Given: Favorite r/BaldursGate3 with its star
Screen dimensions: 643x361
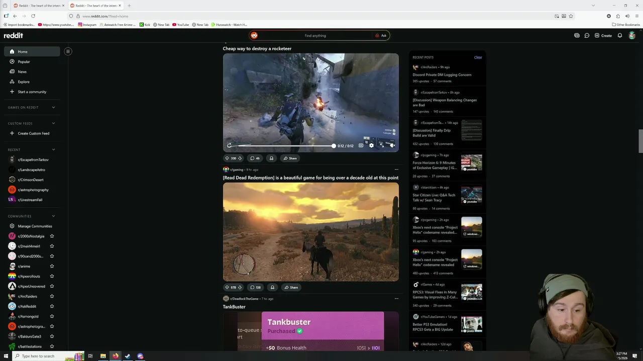Looking at the screenshot, I should (52, 336).
